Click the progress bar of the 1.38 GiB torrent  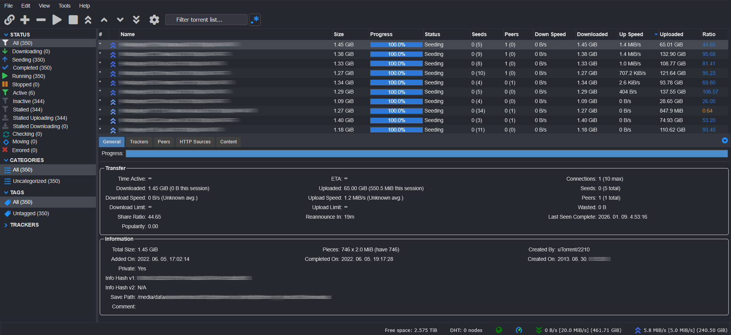coord(396,54)
